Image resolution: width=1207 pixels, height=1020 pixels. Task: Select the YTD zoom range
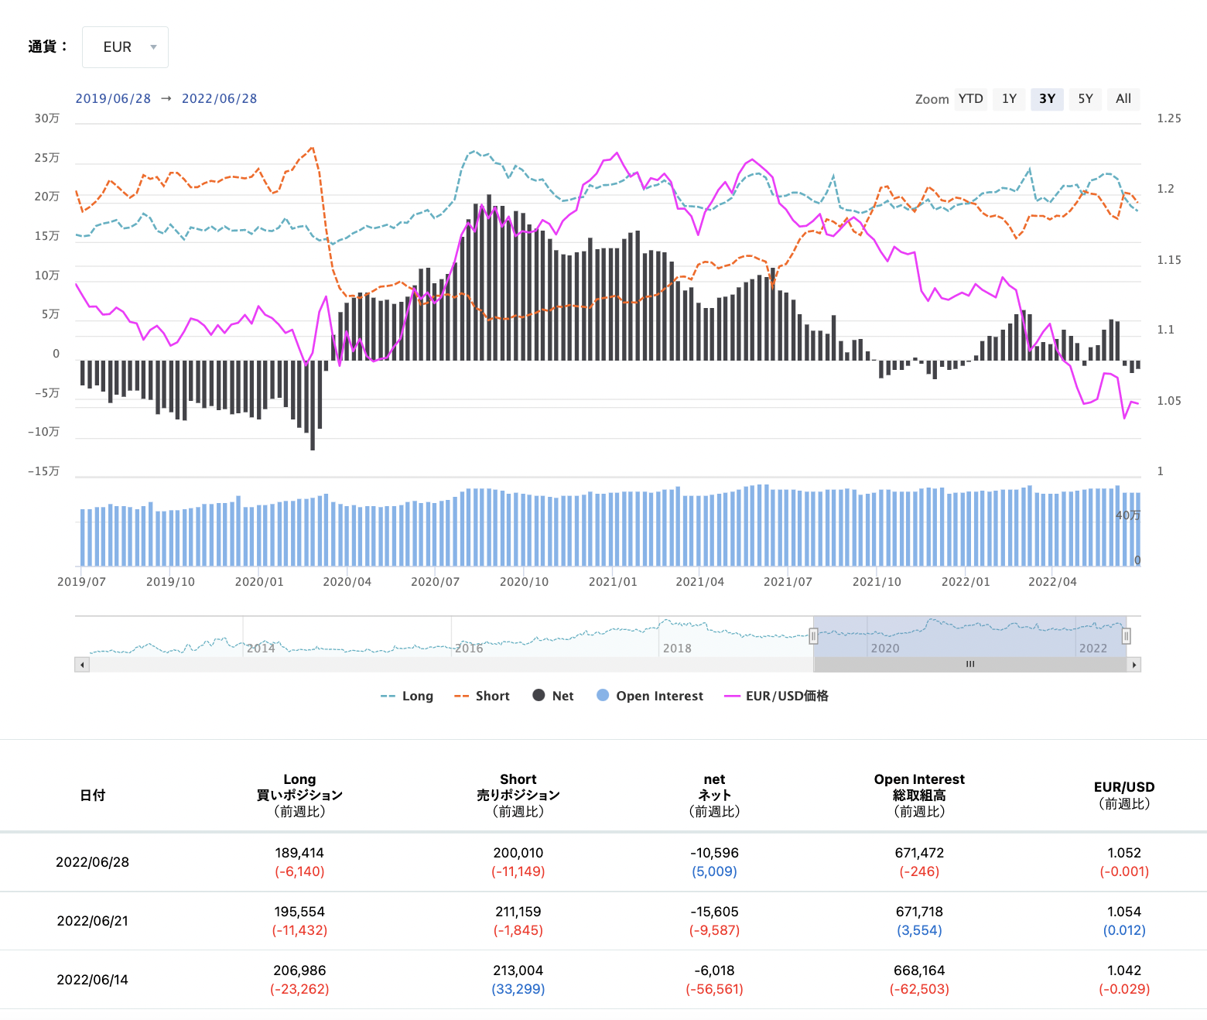[970, 99]
